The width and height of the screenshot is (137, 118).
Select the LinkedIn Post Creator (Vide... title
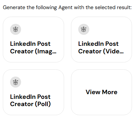[101, 48]
